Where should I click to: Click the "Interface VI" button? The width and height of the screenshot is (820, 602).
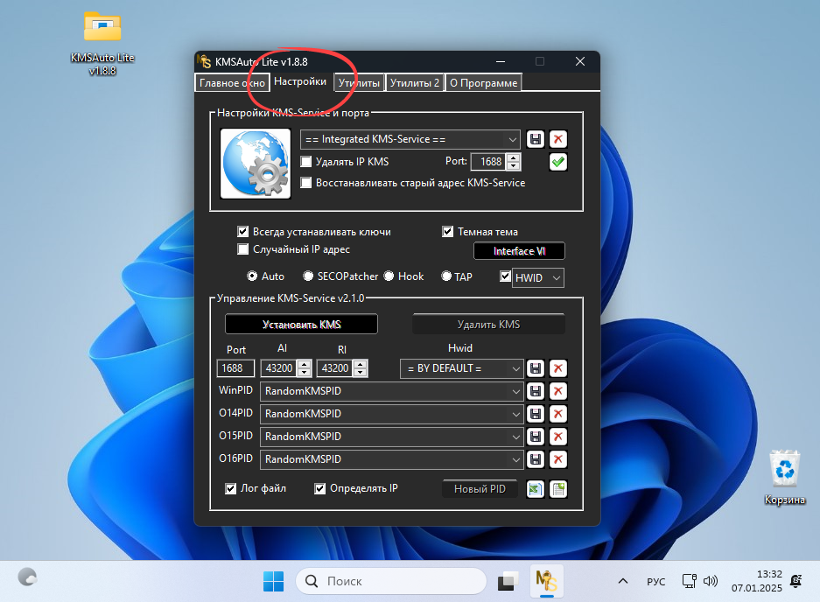(518, 250)
